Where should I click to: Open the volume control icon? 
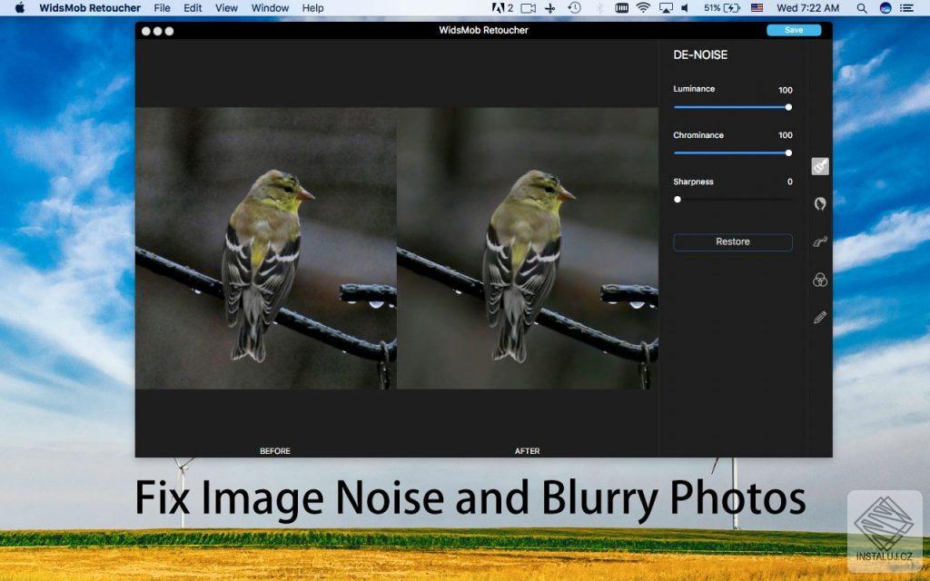685,7
